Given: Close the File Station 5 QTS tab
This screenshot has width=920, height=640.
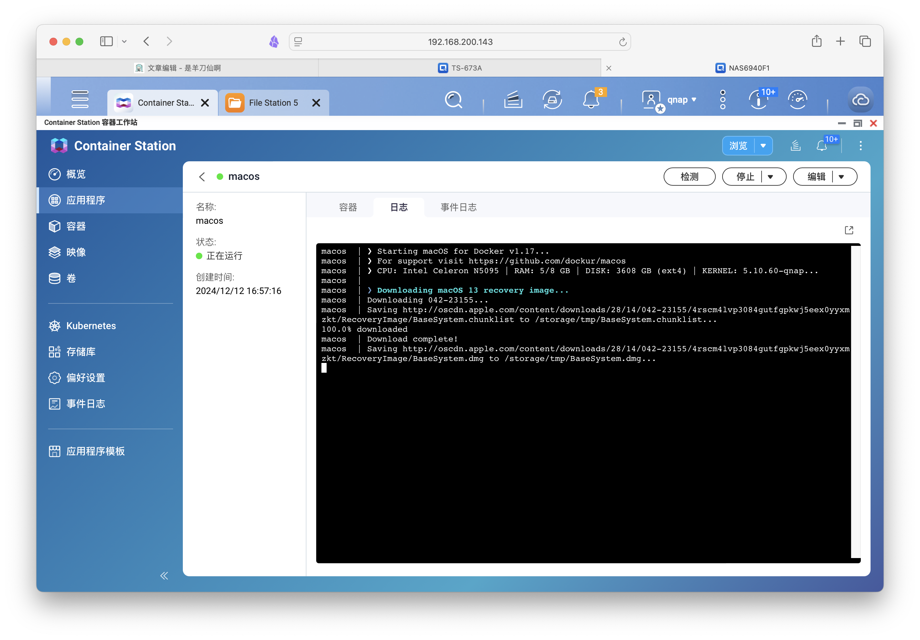Looking at the screenshot, I should pos(316,103).
